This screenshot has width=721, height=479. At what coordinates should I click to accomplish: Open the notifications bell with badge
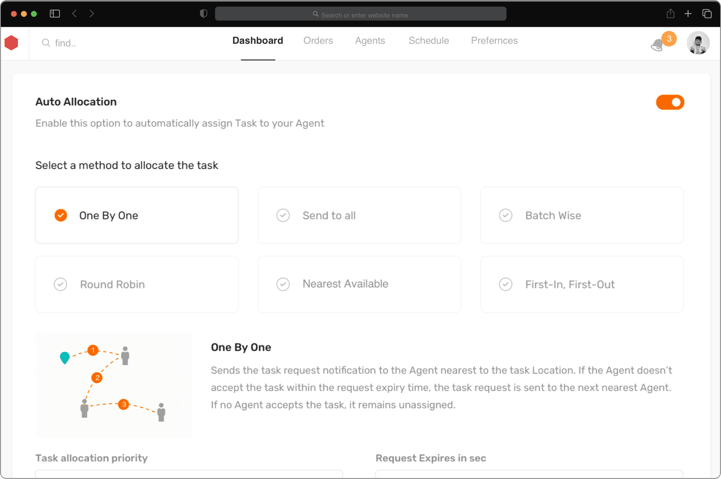click(662, 42)
